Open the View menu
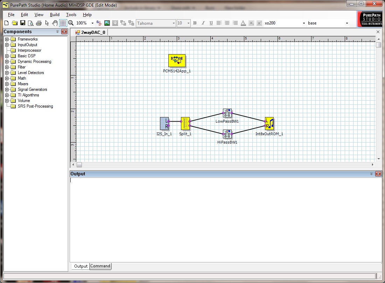Viewport: 385px width, 283px height. point(39,15)
